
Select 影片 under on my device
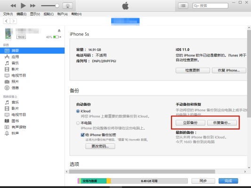[32, 109]
